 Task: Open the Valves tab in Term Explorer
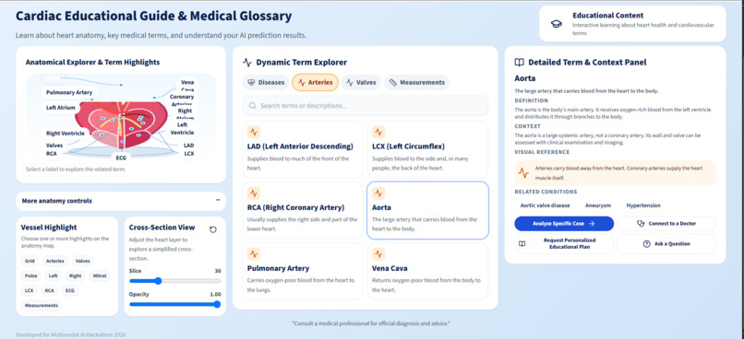pos(361,82)
